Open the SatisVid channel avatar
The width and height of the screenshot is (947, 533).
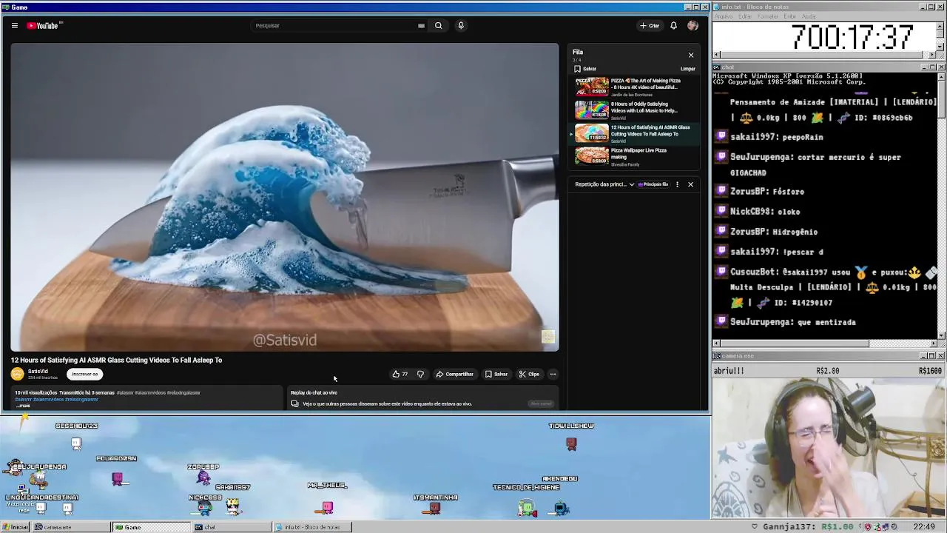pos(17,374)
